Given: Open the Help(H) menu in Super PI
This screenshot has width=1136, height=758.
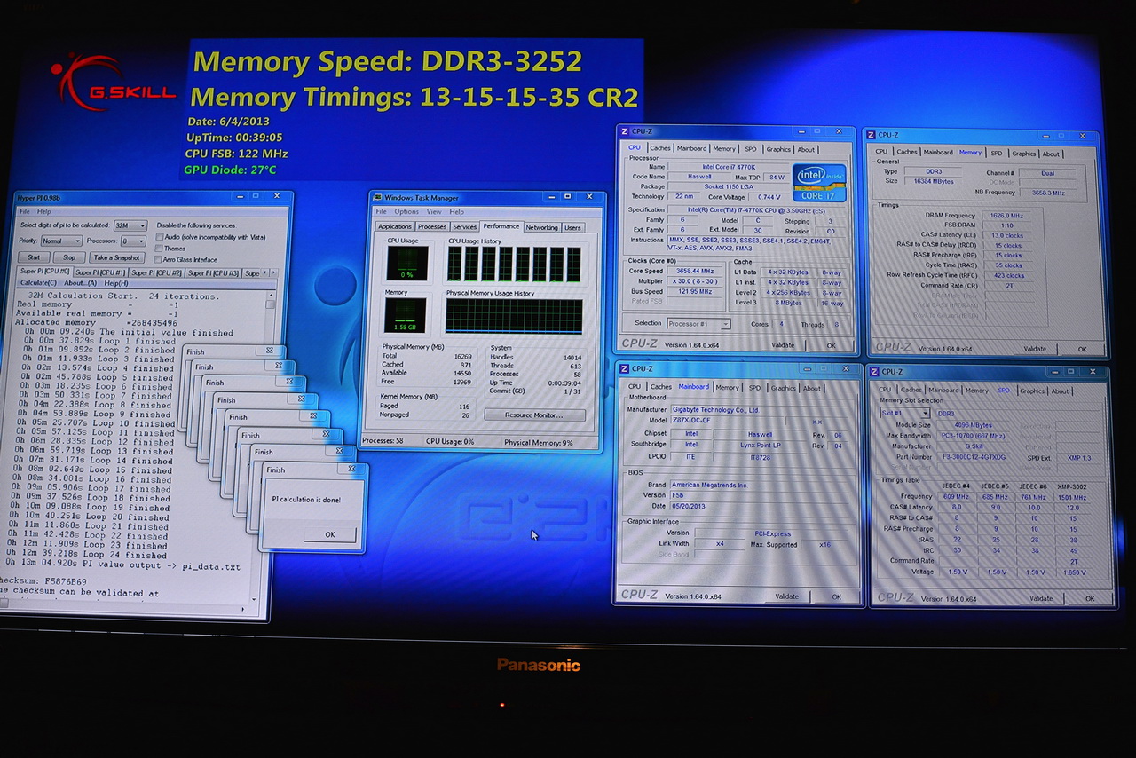Looking at the screenshot, I should [116, 283].
